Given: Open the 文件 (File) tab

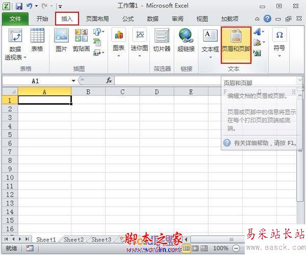Looking at the screenshot, I should click(x=15, y=19).
